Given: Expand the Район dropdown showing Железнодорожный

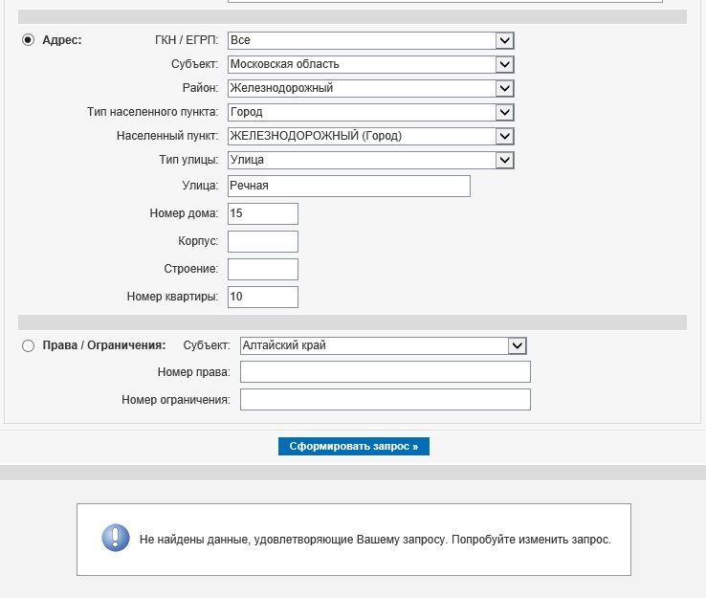Looking at the screenshot, I should click(370, 88).
